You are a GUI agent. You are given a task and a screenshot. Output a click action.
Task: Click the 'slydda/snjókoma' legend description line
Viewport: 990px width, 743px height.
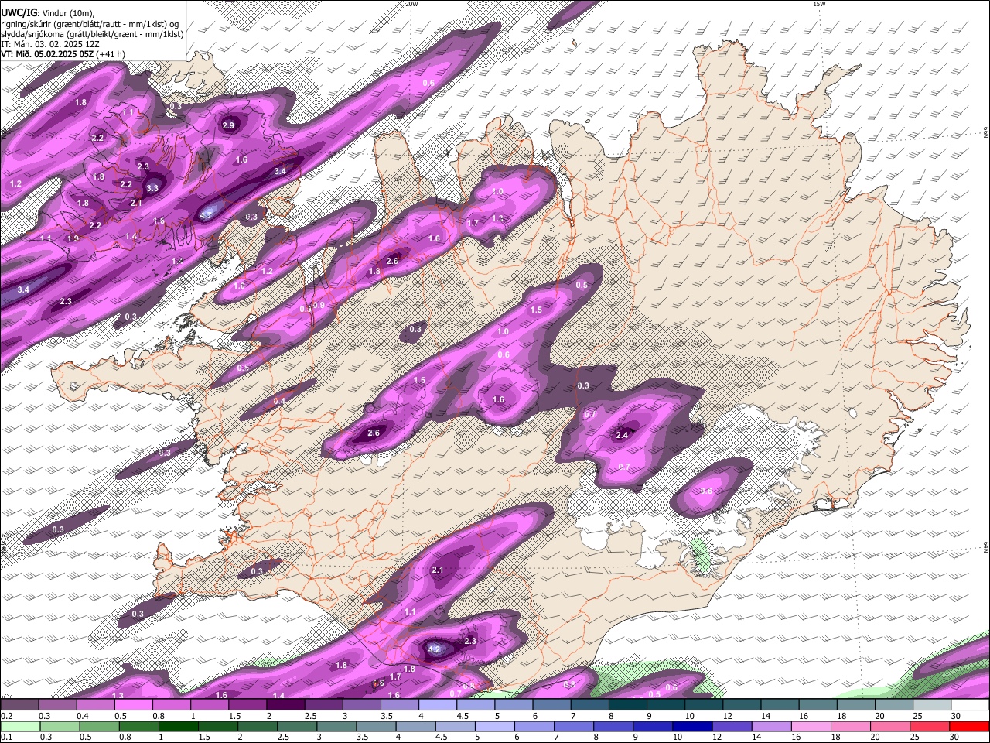(x=92, y=34)
